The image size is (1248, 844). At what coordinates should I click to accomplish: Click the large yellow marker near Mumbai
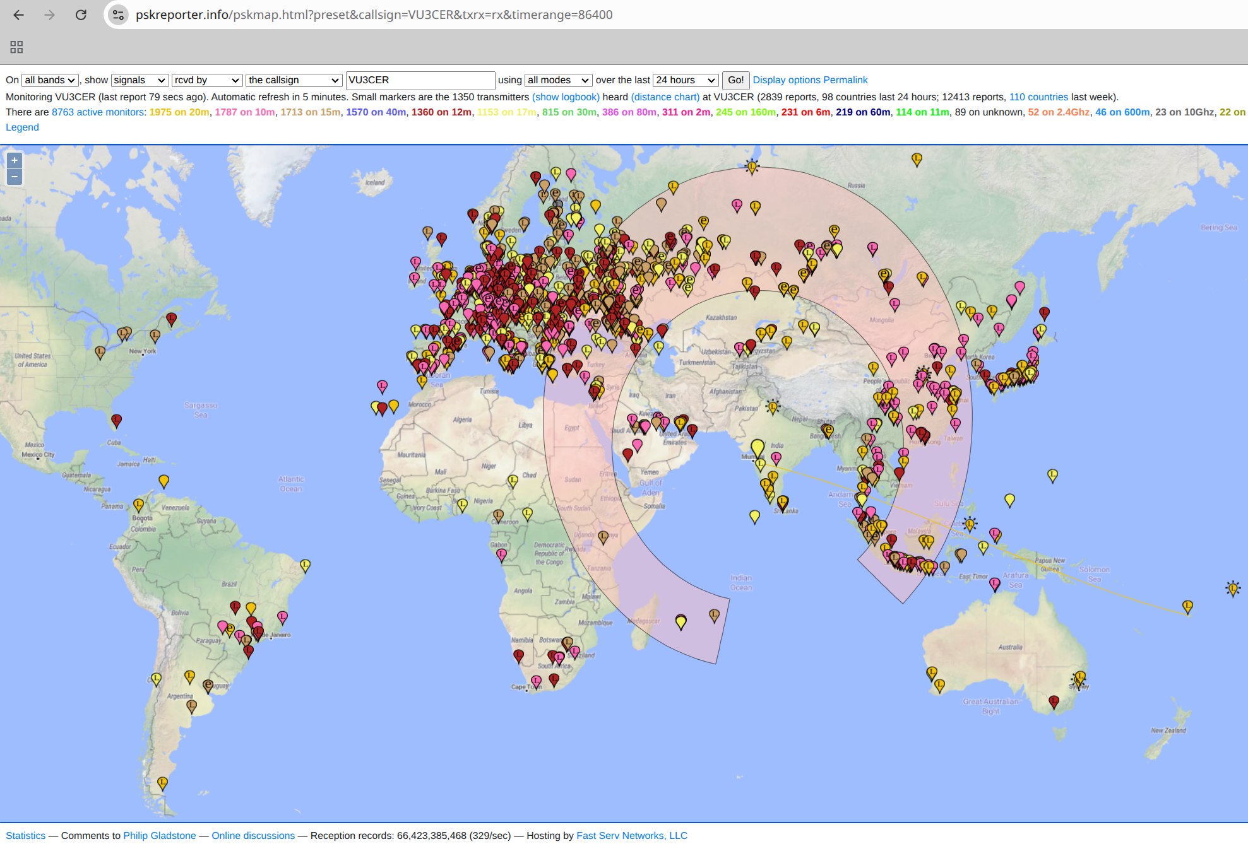click(758, 447)
